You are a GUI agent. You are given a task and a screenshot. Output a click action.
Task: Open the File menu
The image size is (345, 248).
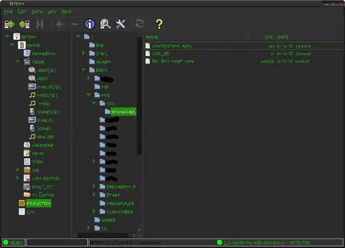click(x=8, y=12)
